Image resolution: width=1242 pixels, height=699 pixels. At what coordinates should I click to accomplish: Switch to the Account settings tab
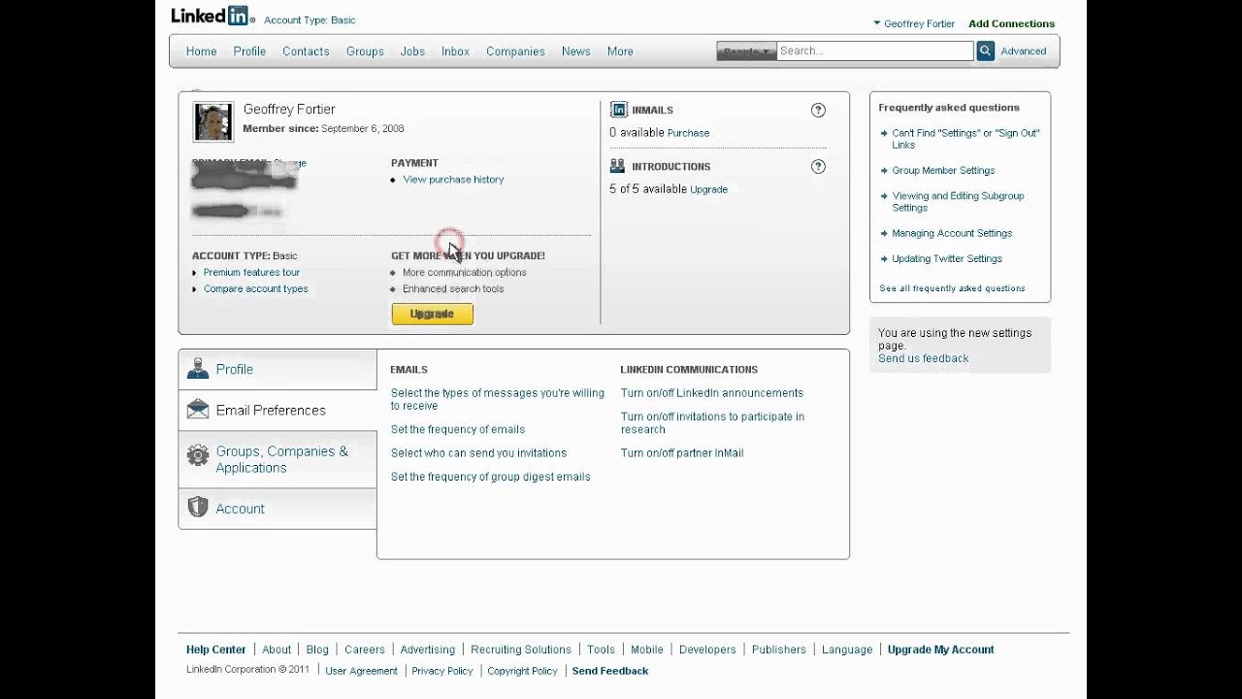278,509
